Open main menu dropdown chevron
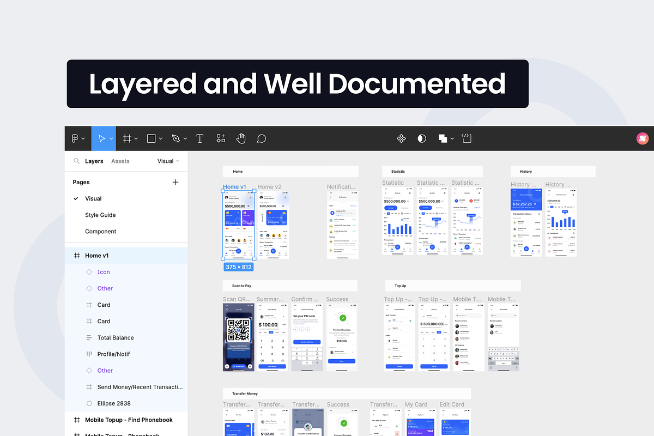654x436 pixels. tap(83, 139)
